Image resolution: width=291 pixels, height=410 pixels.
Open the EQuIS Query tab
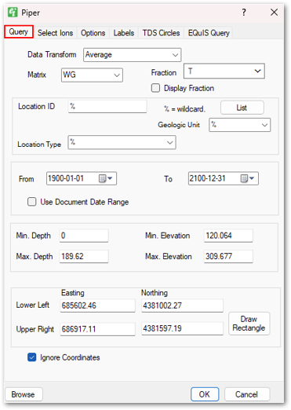pos(209,33)
